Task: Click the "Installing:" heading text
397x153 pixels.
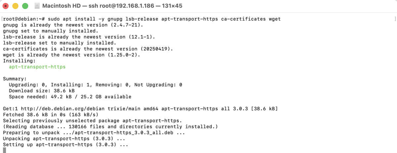Action: click(x=18, y=61)
